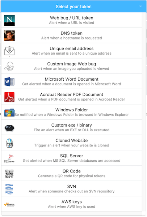
Task: Open the Select your token dropdown header
Action: pos(73,7)
